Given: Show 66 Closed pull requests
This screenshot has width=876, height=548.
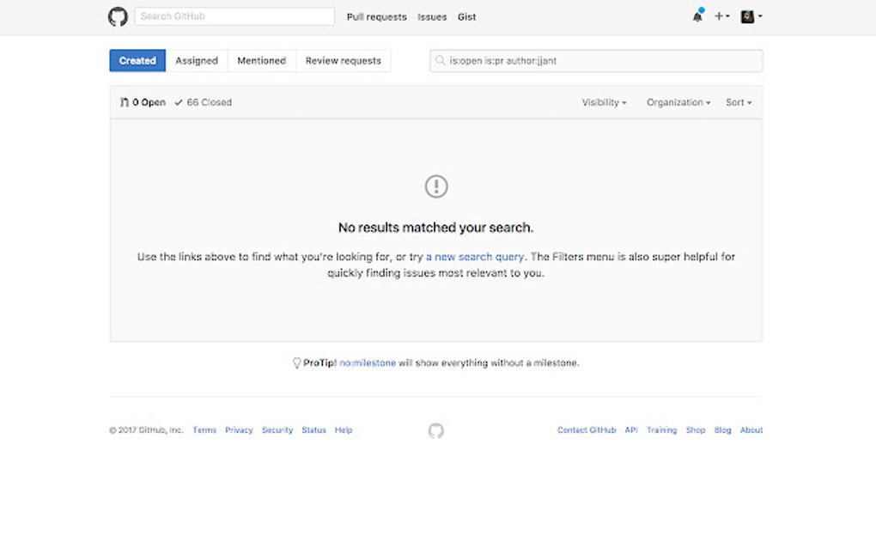Looking at the screenshot, I should click(203, 102).
